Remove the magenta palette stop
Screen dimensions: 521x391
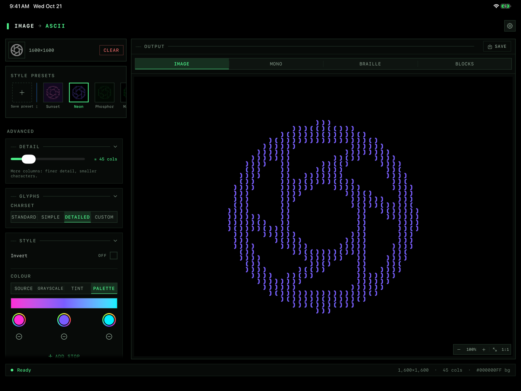point(19,337)
